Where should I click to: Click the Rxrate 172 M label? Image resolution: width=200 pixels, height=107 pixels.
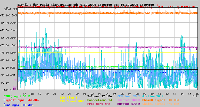coord(128,104)
